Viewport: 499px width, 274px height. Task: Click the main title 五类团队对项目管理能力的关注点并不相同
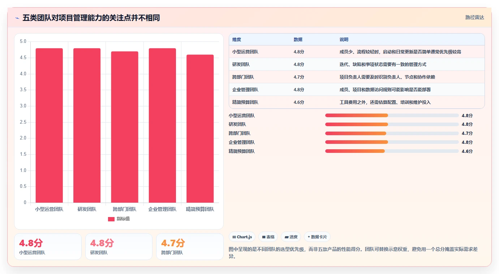(91, 18)
